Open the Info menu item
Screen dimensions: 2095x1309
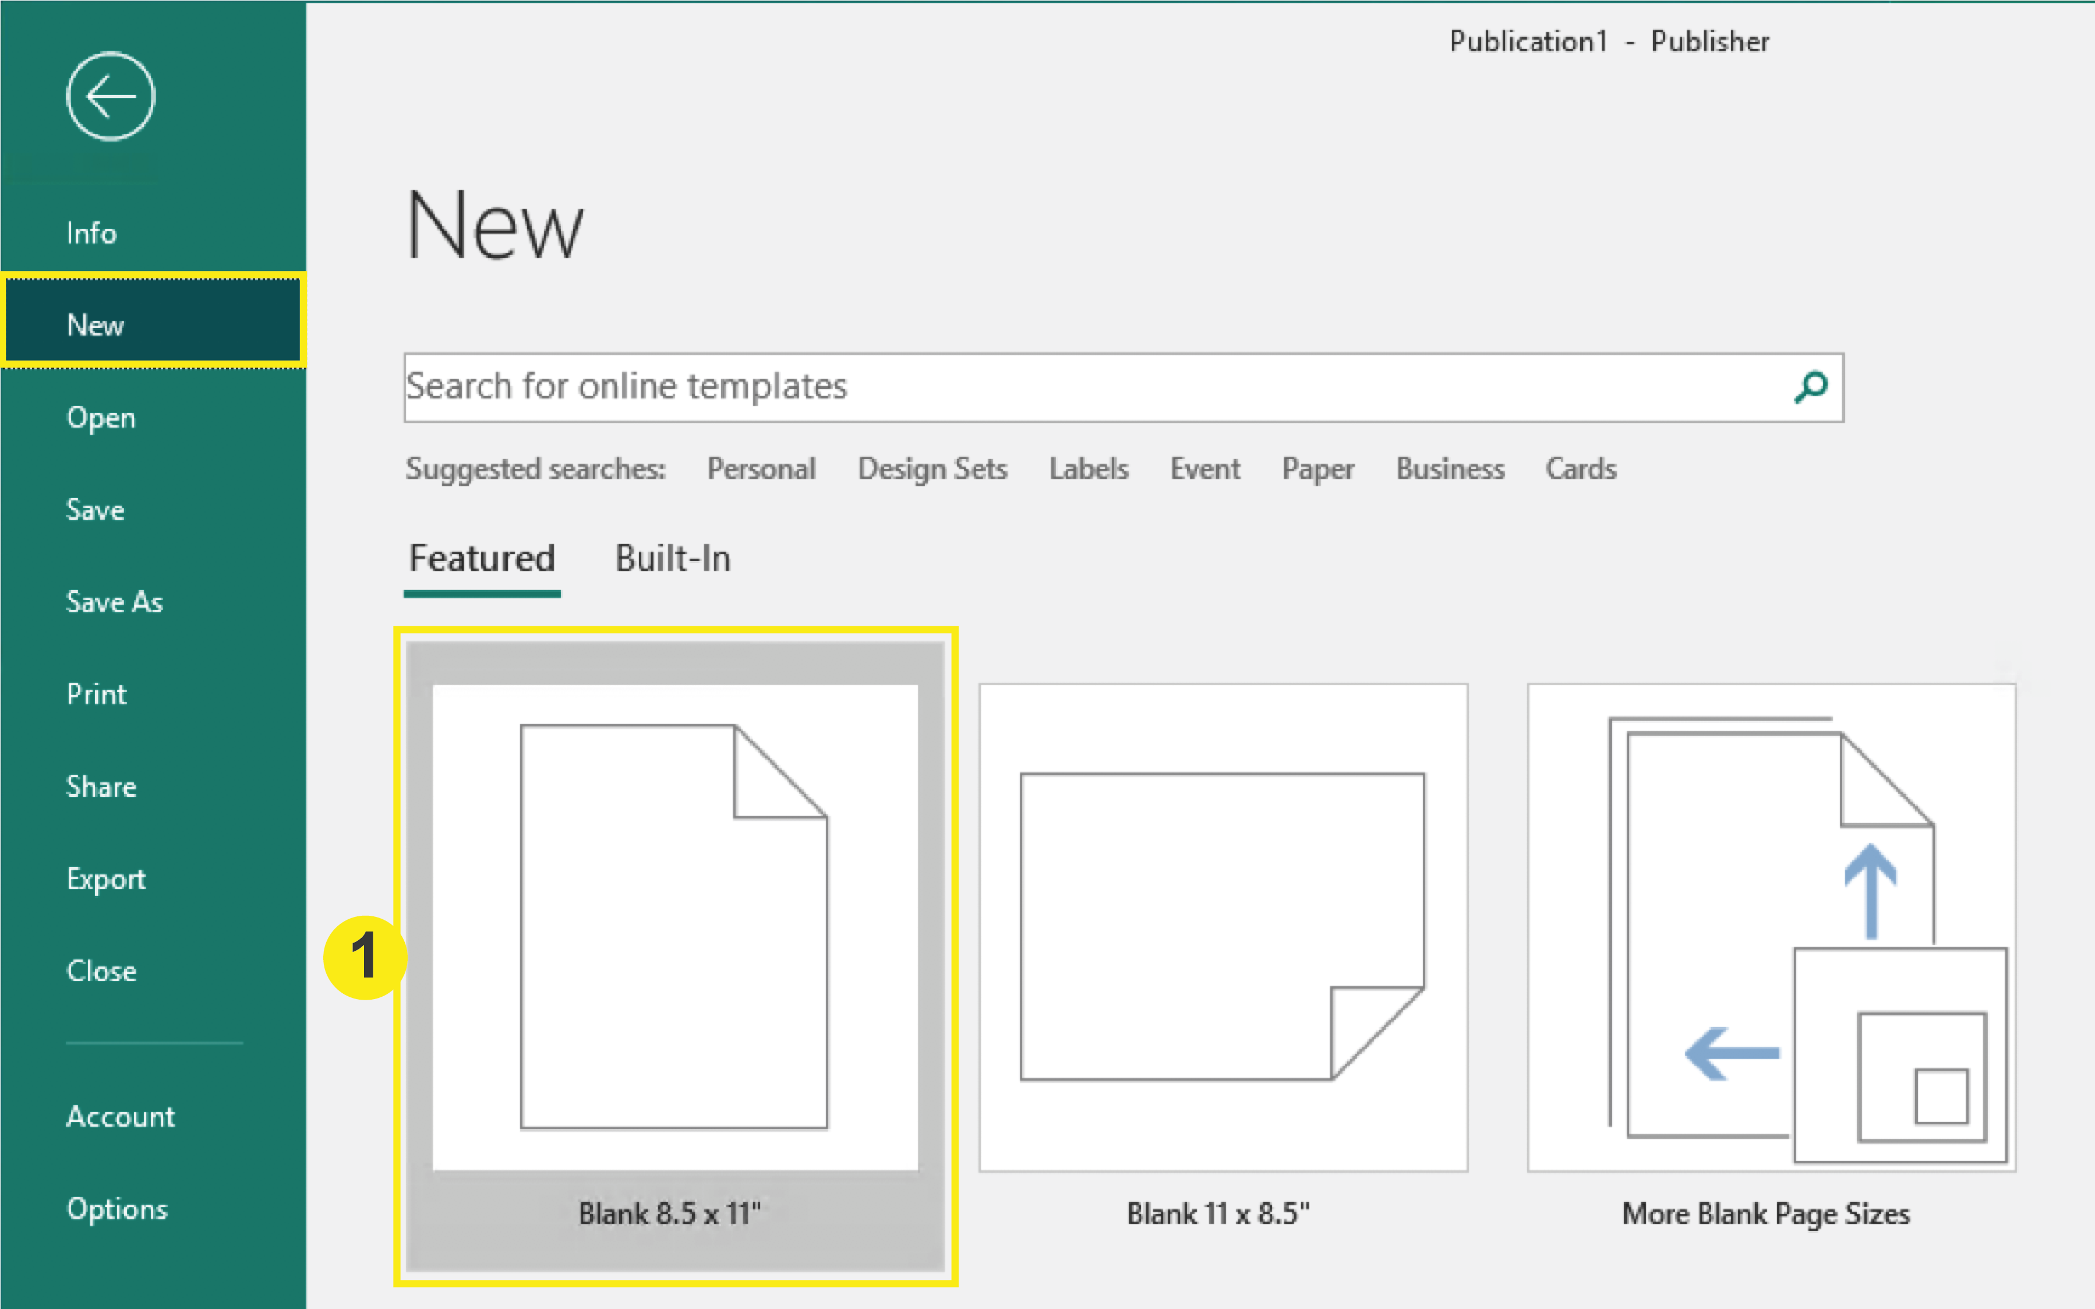[x=91, y=233]
